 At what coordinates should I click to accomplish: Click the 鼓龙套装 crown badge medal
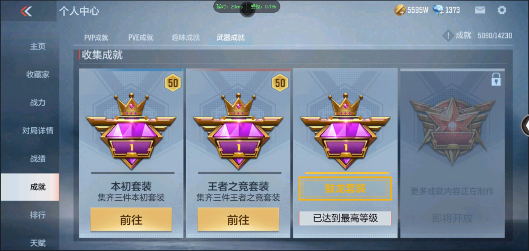click(345, 131)
